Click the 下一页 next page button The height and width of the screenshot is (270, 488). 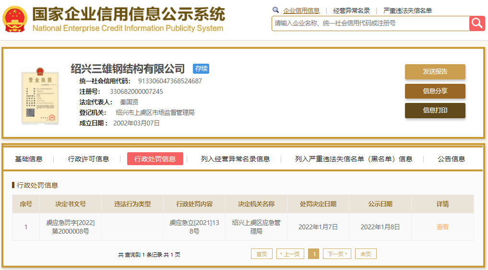tap(337, 254)
